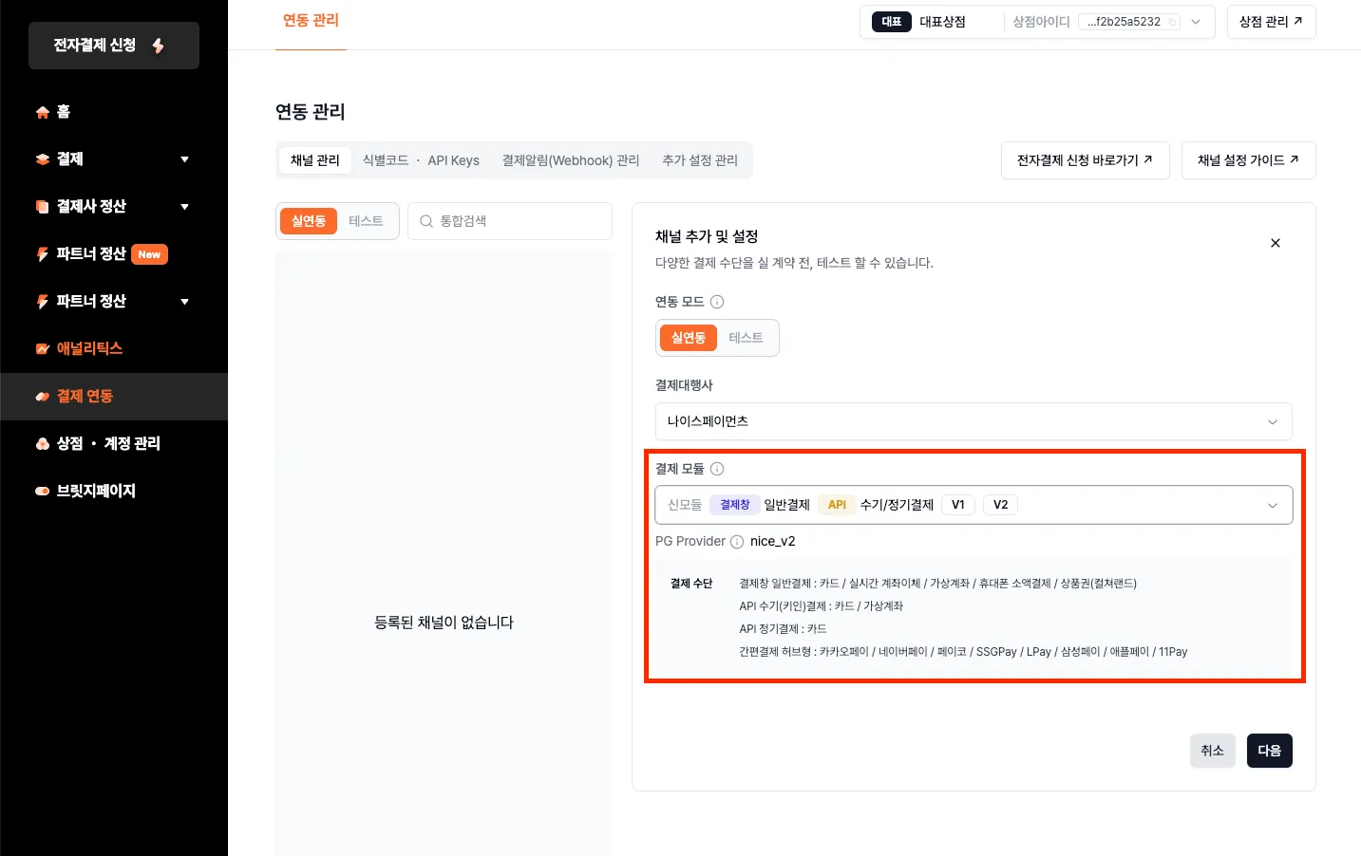Click info icon next to 연동 모드
1361x856 pixels.
coord(717,302)
